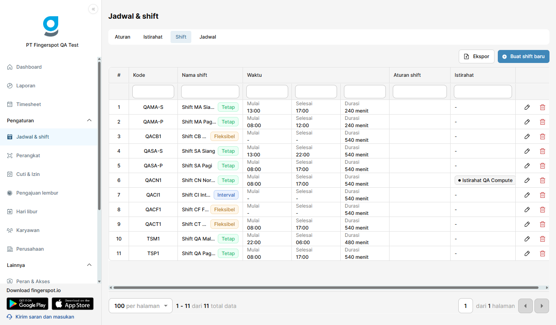Edit the TSM1 night shift

527,239
